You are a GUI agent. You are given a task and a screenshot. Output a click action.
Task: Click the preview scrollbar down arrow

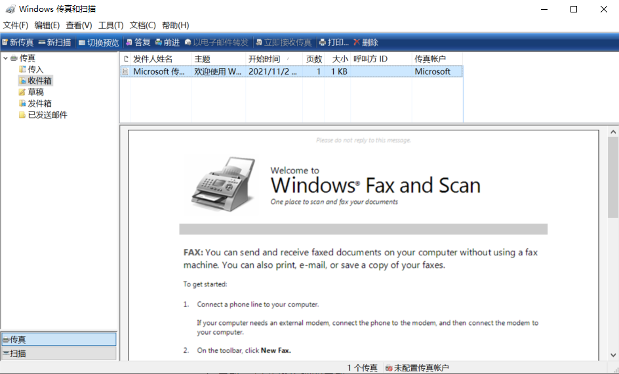coord(613,355)
